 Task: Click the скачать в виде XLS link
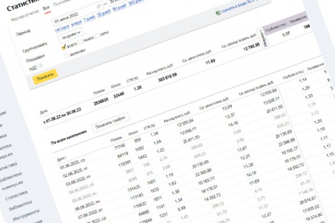tap(239, 6)
